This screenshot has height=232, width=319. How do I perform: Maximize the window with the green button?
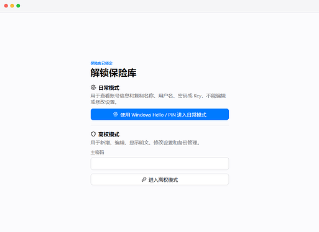pyautogui.click(x=18, y=6)
